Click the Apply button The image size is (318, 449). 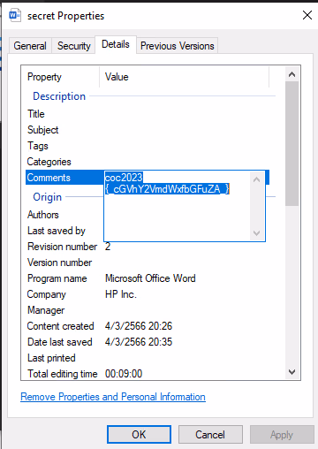point(282,434)
